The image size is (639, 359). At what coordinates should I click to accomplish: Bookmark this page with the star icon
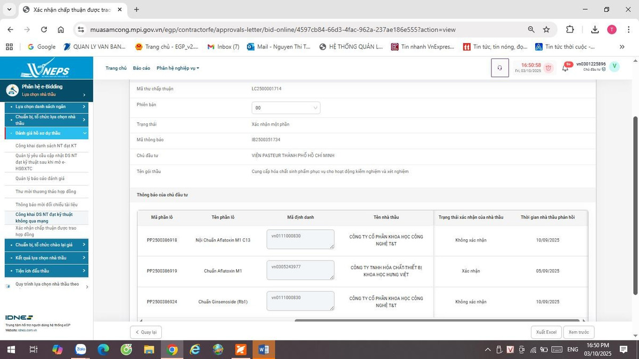click(546, 30)
